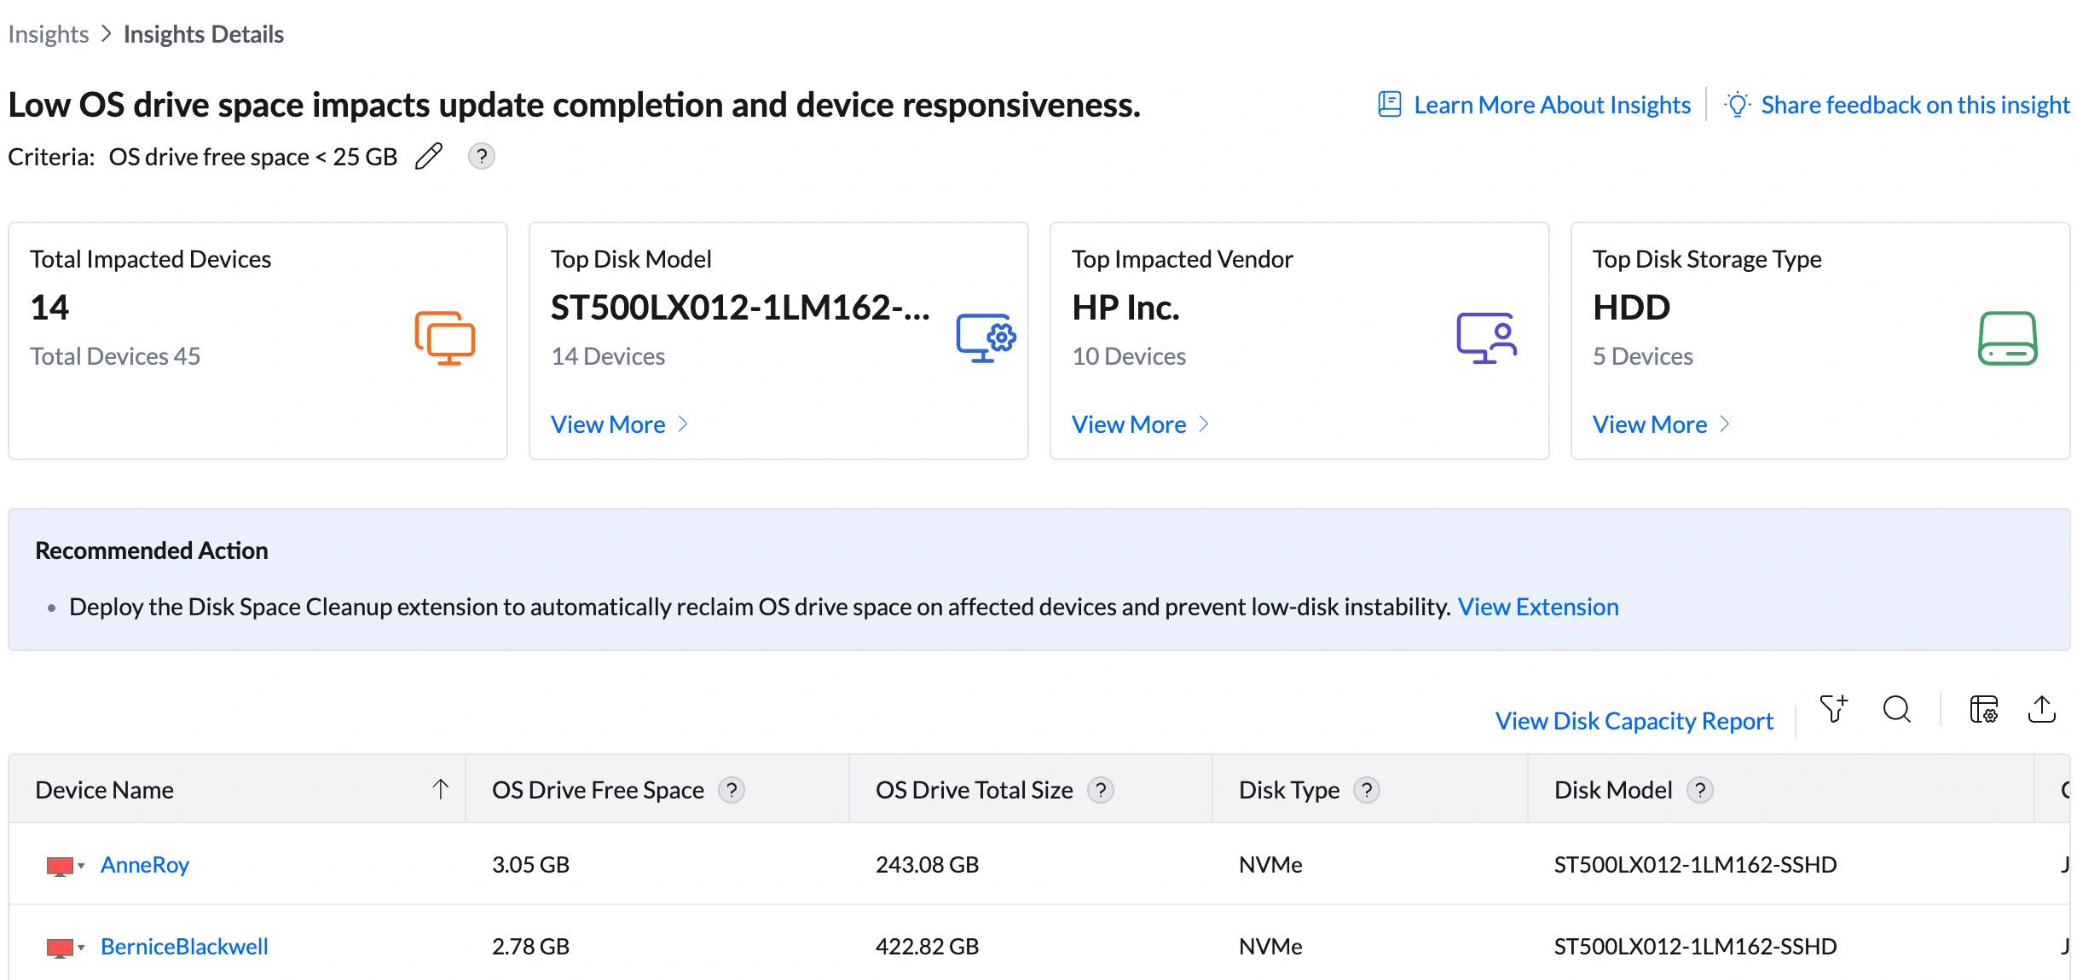Click the Top Impacted Vendor user icon

1486,338
